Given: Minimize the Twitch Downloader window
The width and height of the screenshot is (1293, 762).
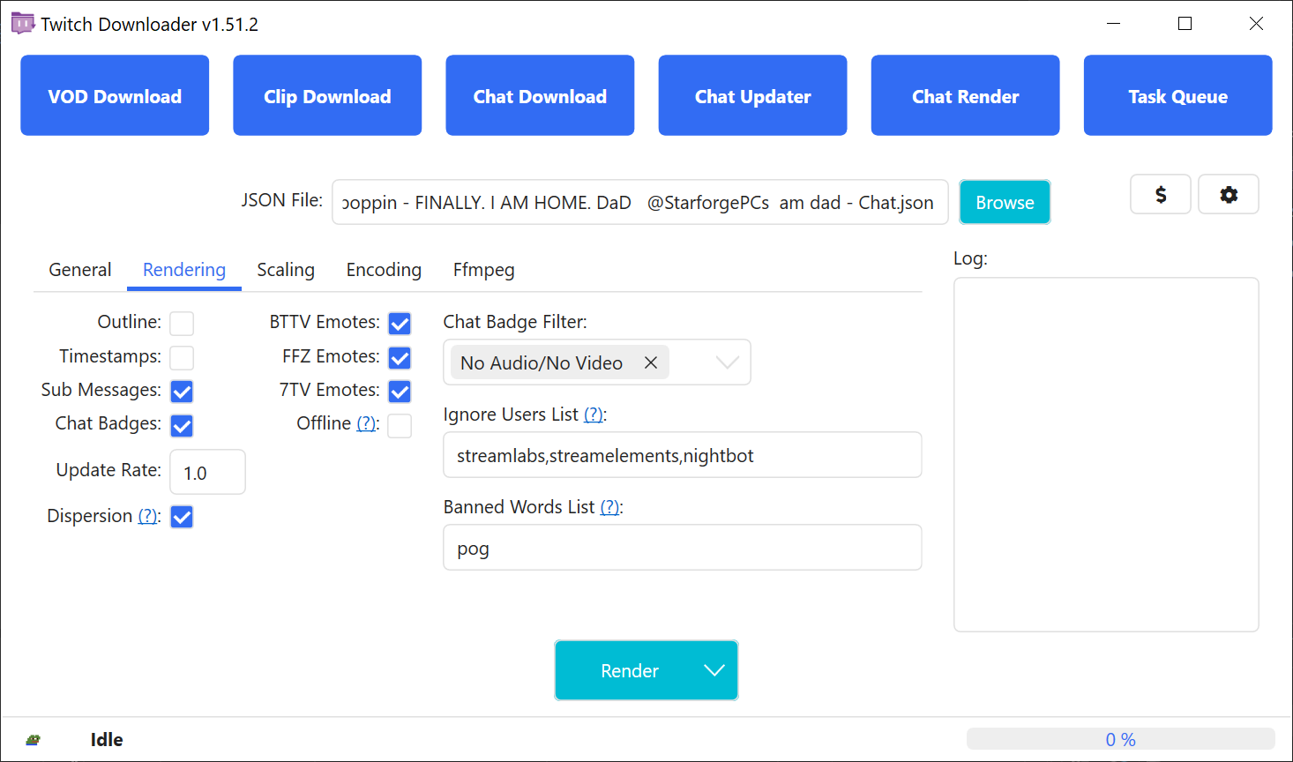Looking at the screenshot, I should pos(1114,24).
